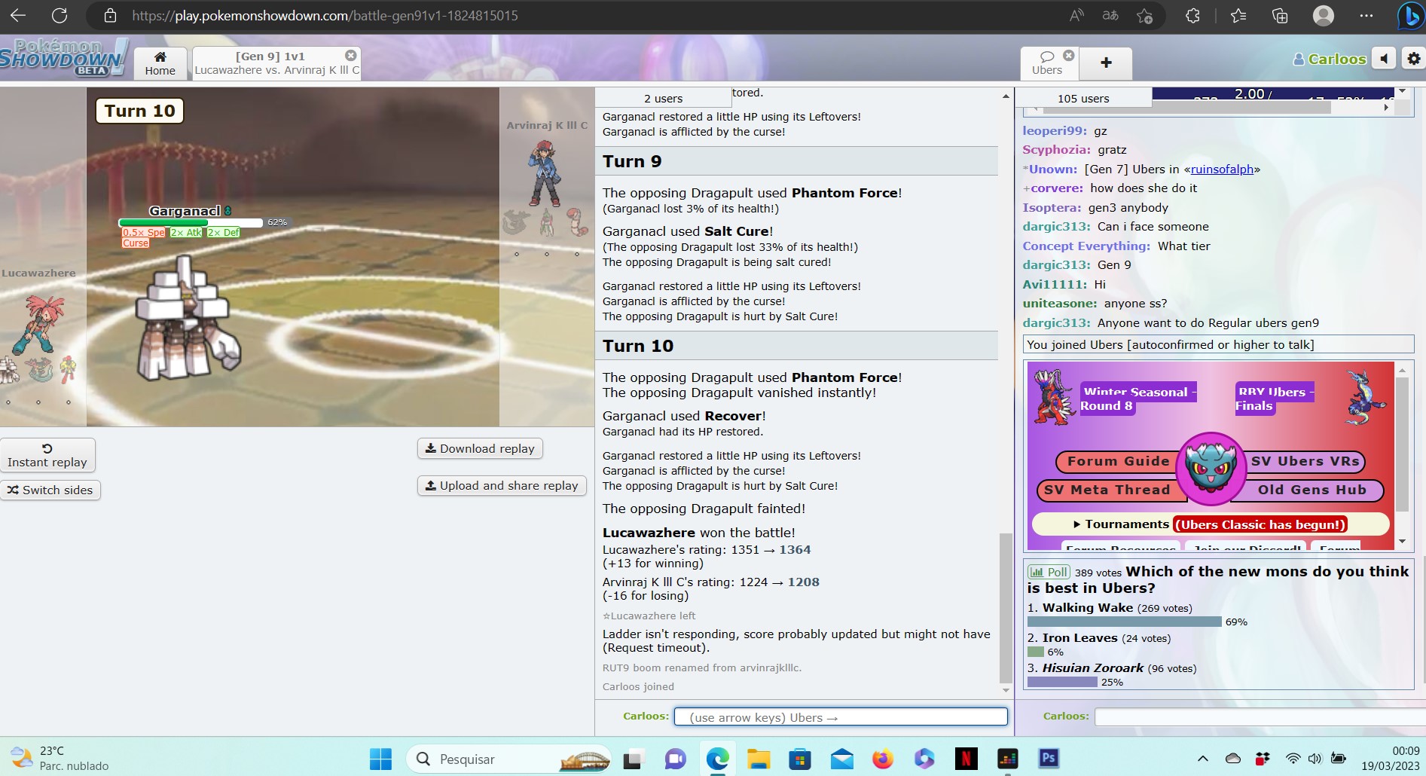Open Ubers 105 users list

1083,98
